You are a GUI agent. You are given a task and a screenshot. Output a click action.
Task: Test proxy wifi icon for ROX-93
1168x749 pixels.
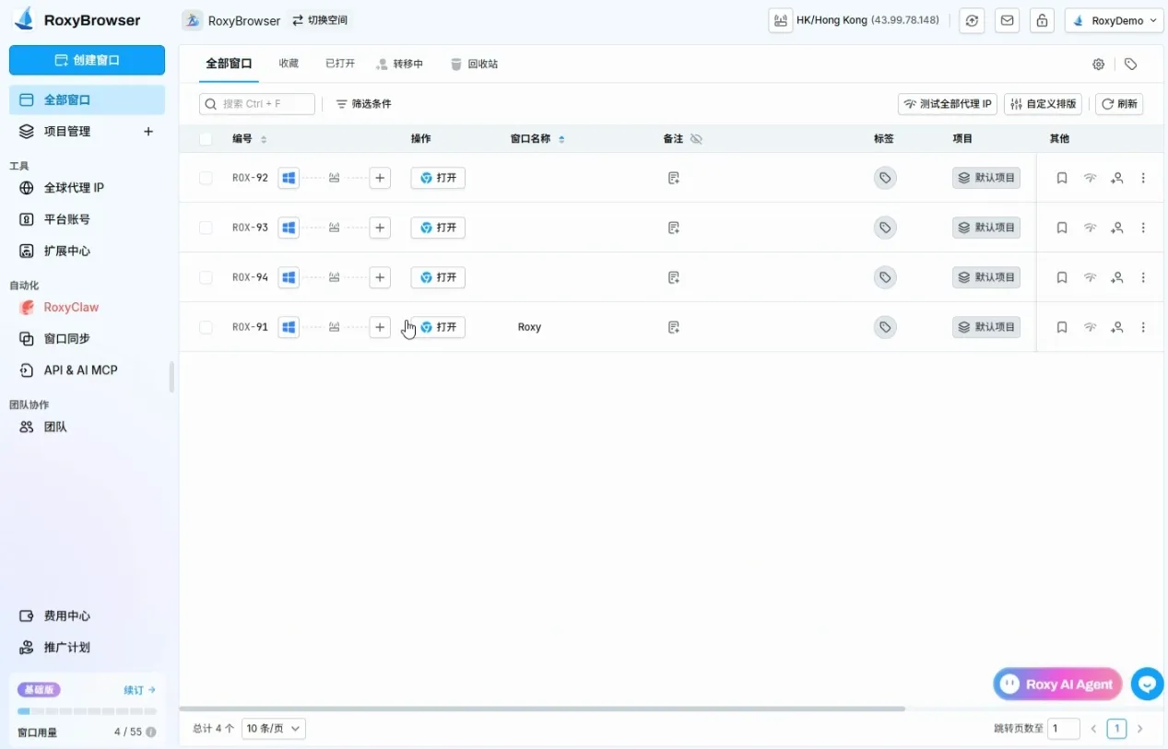tap(1090, 228)
